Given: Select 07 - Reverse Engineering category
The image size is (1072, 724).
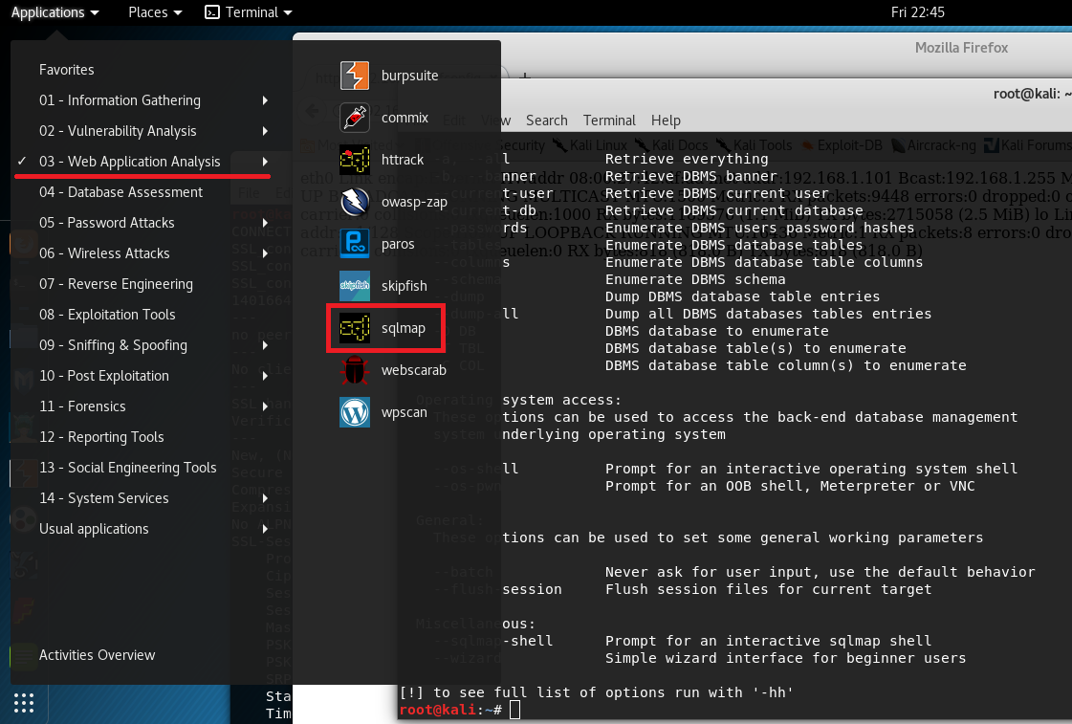Looking at the screenshot, I should pos(116,284).
